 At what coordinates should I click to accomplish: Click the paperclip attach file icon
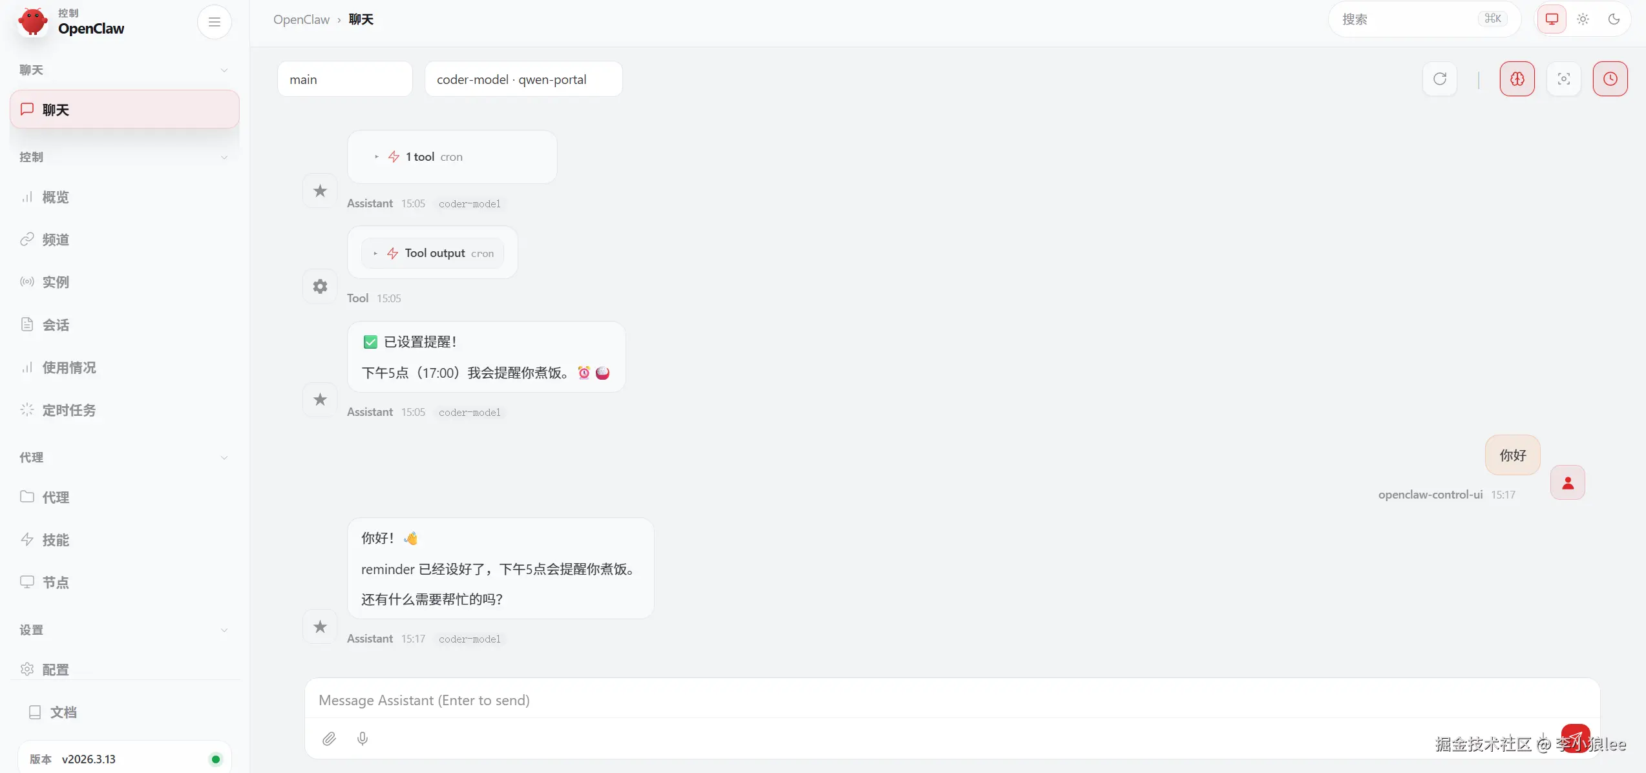click(329, 739)
